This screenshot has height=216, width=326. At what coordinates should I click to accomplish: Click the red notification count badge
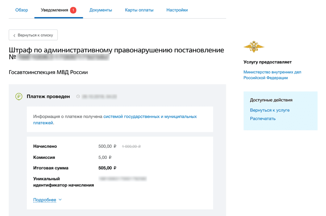tap(73, 10)
